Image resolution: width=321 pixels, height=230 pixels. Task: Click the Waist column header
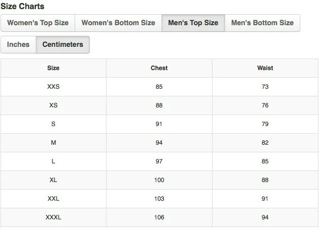pyautogui.click(x=265, y=68)
